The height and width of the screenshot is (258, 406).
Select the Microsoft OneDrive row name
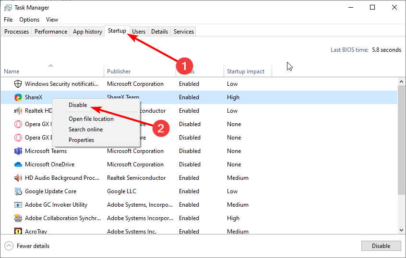(x=50, y=164)
